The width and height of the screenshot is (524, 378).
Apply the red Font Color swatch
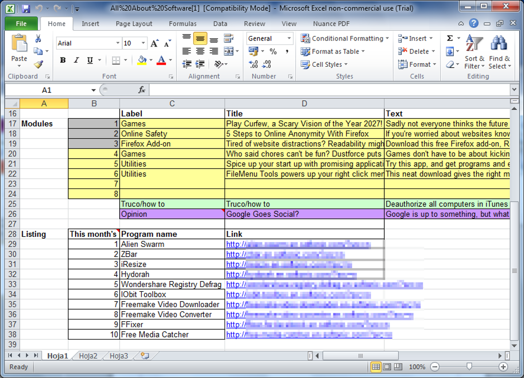click(x=161, y=60)
